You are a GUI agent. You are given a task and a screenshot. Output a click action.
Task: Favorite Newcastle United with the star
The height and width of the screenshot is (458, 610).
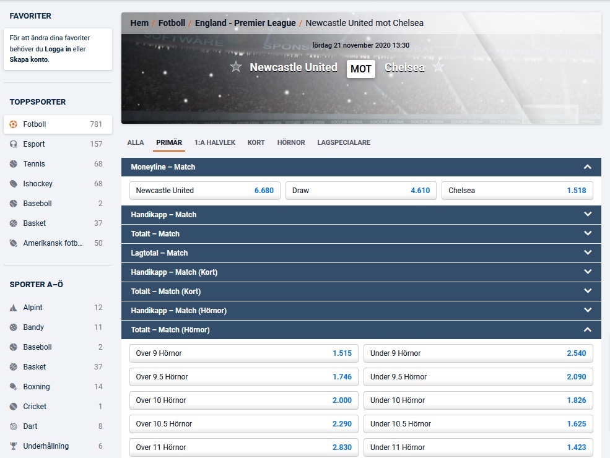tap(236, 67)
